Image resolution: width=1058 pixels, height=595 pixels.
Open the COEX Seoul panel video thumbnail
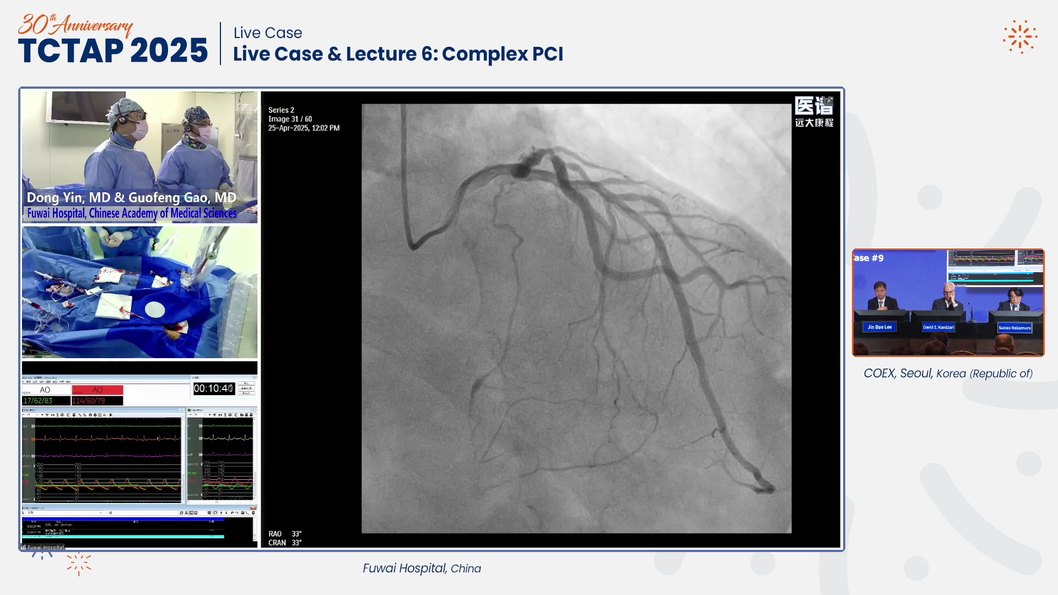click(948, 302)
